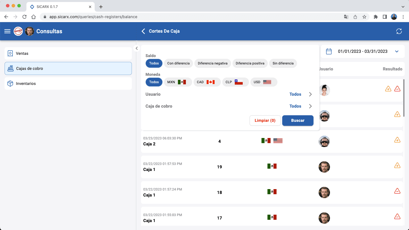Click the calendar icon by date range
This screenshot has height=230, width=409.
pyautogui.click(x=329, y=51)
